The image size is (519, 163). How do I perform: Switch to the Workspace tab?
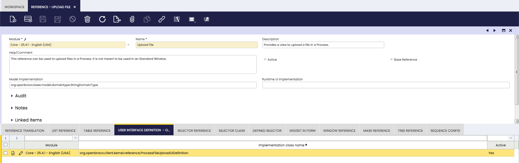(x=14, y=7)
